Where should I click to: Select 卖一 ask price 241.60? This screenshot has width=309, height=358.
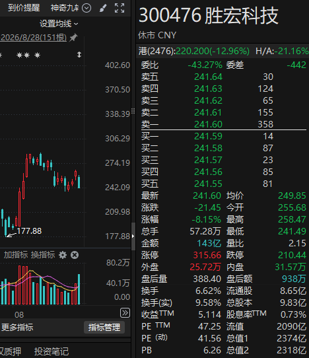tap(208, 124)
